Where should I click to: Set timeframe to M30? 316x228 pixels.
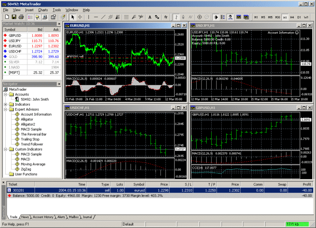[278, 17]
